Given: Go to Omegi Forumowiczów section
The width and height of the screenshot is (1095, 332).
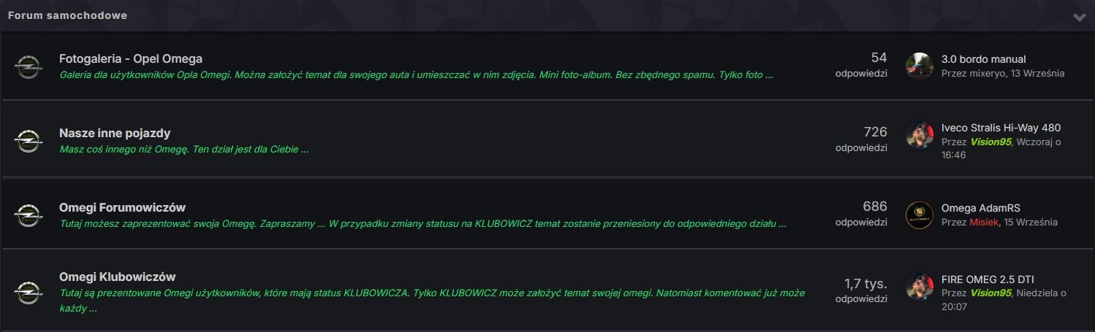Looking at the screenshot, I should point(122,207).
